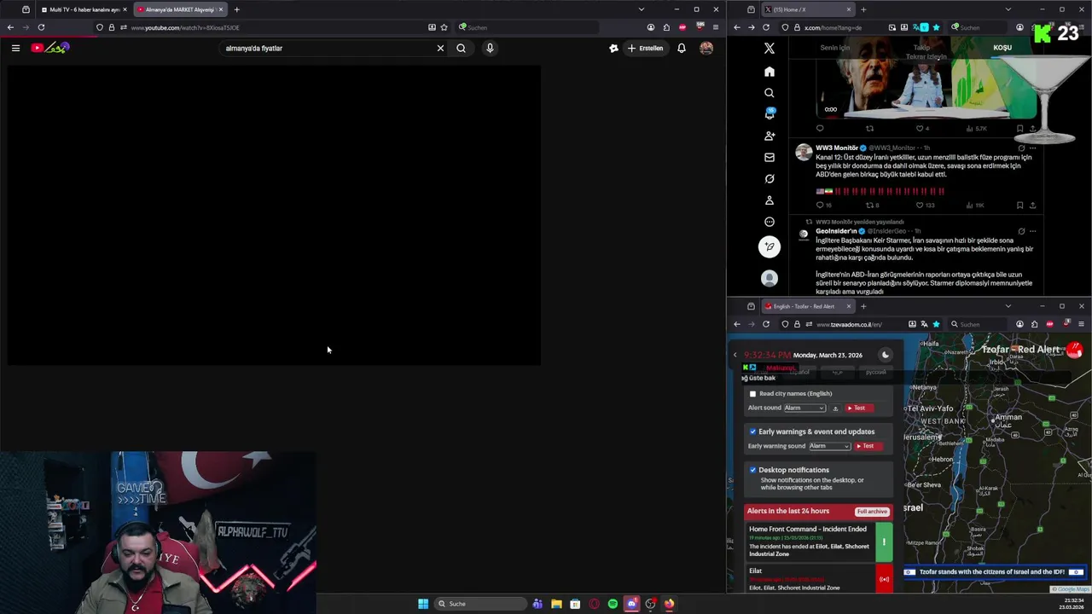1092x614 pixels.
Task: Open Spotify from the taskbar
Action: point(613,604)
